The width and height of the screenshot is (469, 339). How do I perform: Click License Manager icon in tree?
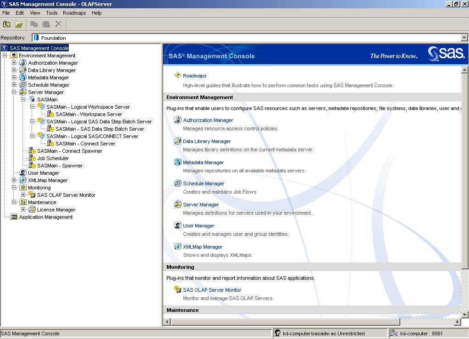[32, 210]
